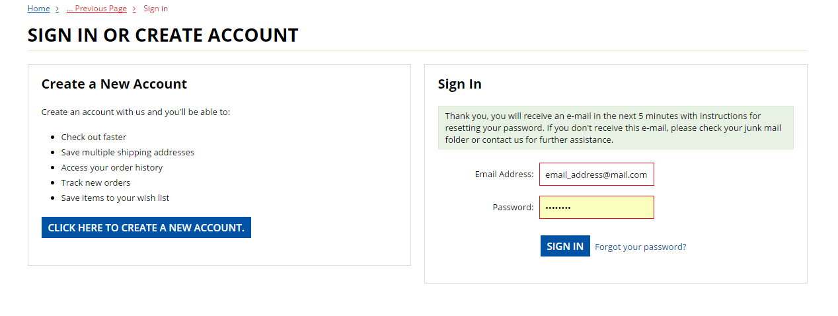Click the Save items to your wish list item

tap(115, 198)
